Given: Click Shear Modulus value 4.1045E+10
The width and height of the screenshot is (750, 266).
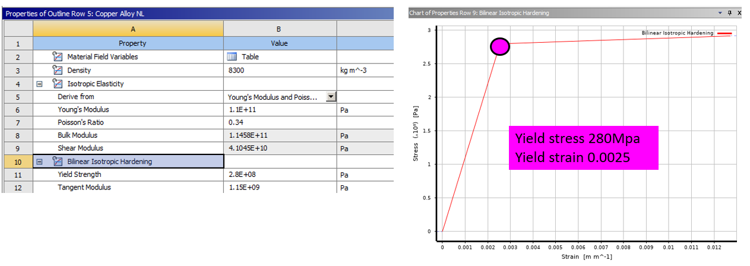Looking at the screenshot, I should (x=247, y=148).
